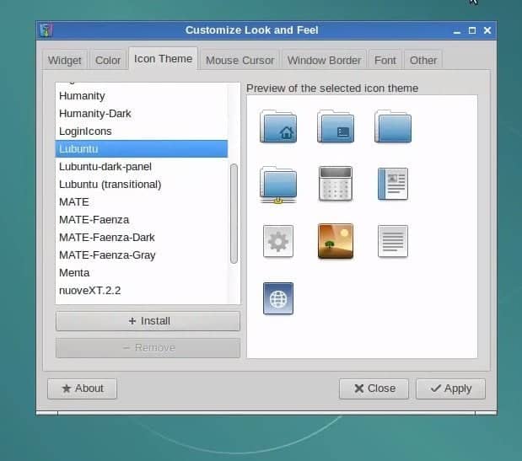Open the About dialog
522x461 pixels.
83,389
